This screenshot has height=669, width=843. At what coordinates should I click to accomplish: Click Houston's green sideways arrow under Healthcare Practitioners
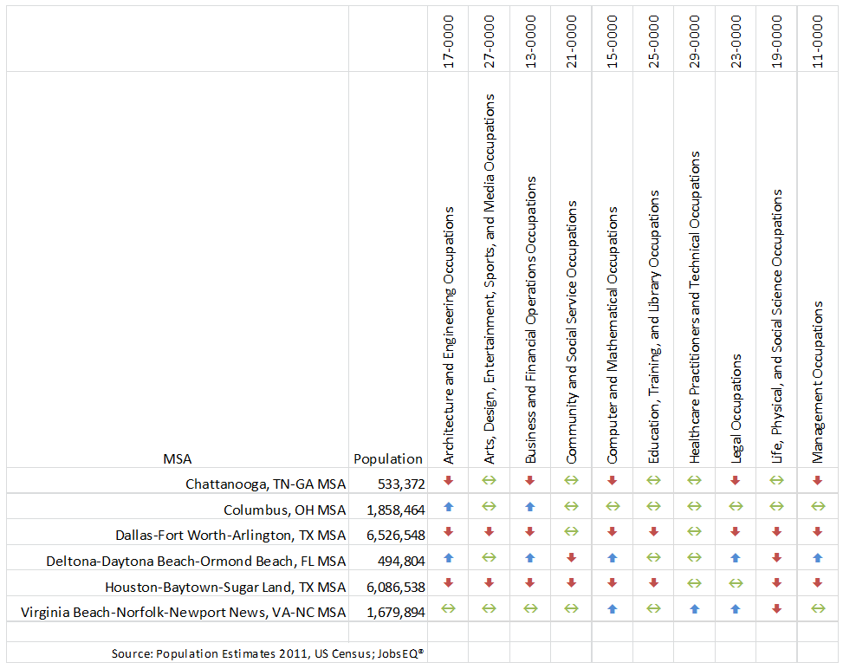pos(695,583)
